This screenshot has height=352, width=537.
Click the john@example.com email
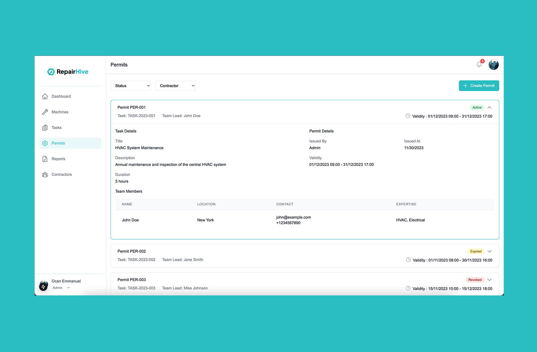[x=293, y=217]
